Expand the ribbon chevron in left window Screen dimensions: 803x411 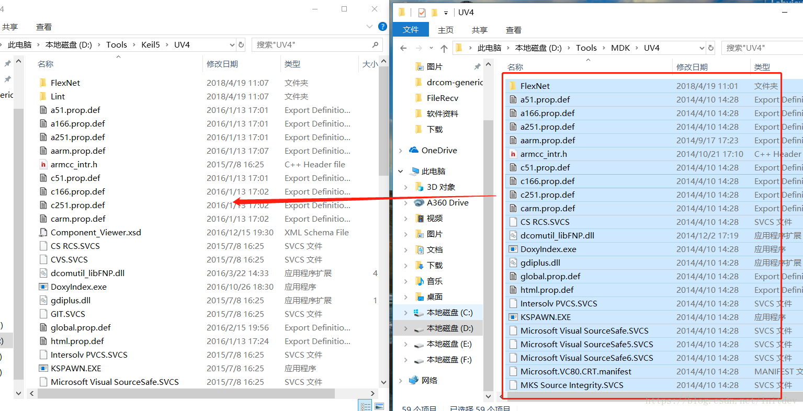pos(370,27)
